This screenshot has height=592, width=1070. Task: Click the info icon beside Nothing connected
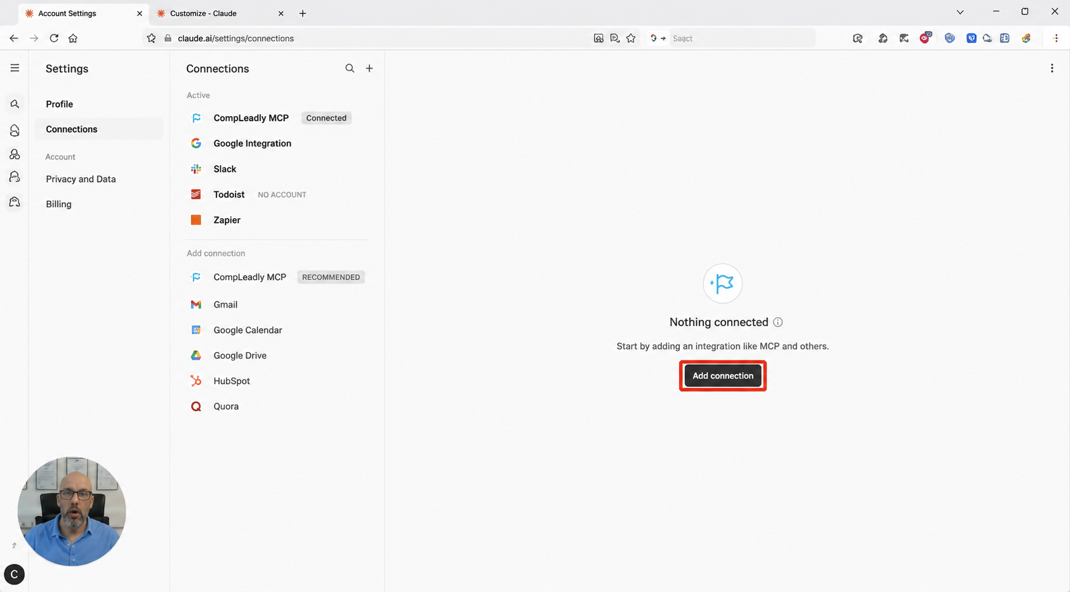pyautogui.click(x=778, y=322)
